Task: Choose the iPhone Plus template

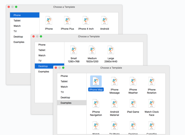Action: pos(67,21)
